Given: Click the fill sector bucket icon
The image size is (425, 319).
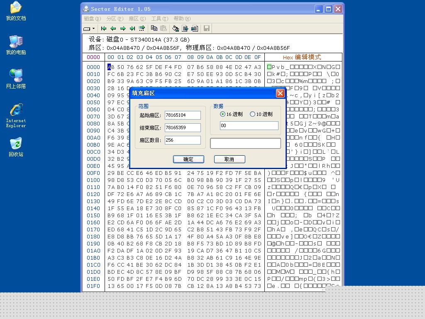Looking at the screenshot, I should click(176, 29).
